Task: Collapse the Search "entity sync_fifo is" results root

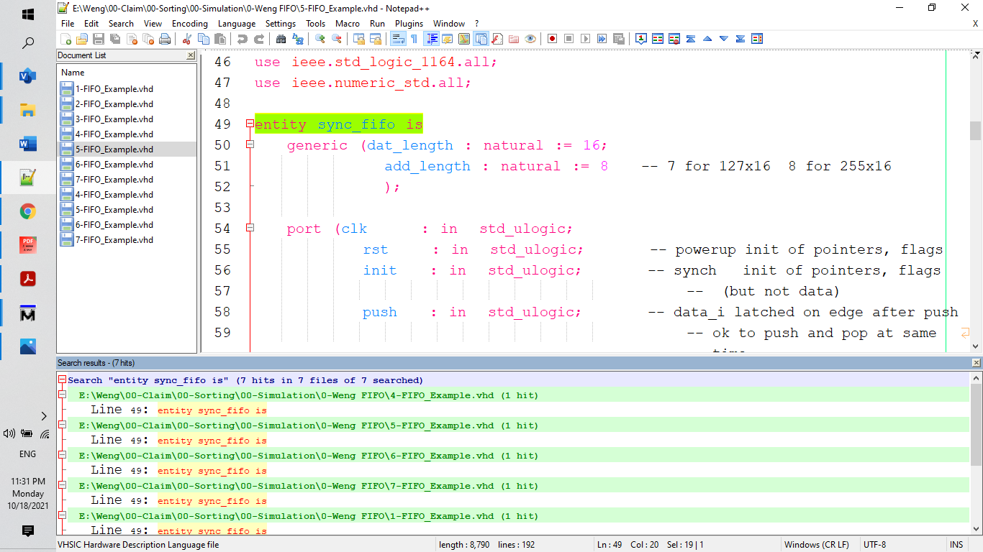Action: tap(63, 380)
